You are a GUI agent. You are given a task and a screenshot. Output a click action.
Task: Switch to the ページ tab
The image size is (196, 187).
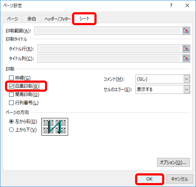click(13, 19)
